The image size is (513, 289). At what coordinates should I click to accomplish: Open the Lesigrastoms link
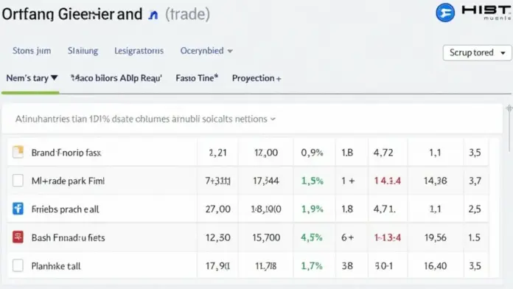139,51
